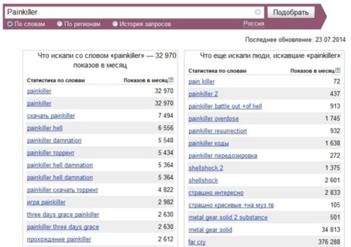Open the "прохождение painkiller" link

click(59, 239)
